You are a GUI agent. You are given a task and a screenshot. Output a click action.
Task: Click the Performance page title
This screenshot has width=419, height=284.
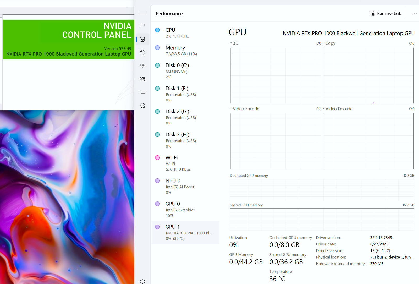pyautogui.click(x=169, y=14)
